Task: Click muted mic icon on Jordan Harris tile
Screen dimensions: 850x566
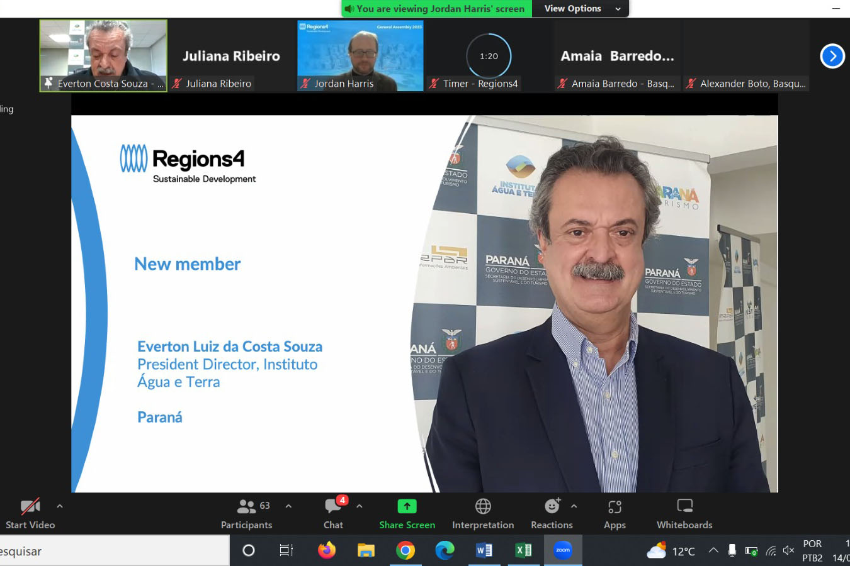Action: pyautogui.click(x=305, y=83)
